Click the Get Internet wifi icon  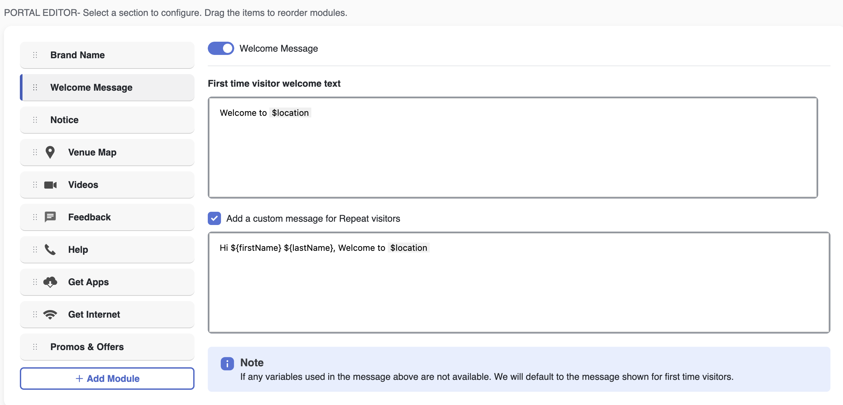pyautogui.click(x=50, y=314)
